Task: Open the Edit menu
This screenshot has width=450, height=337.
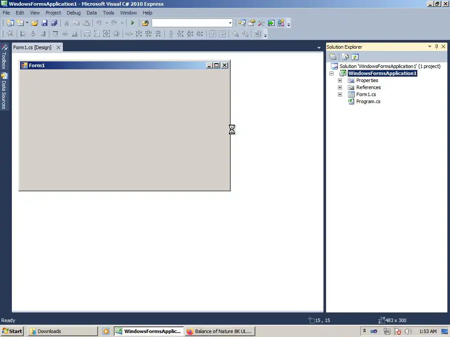Action: coord(20,13)
